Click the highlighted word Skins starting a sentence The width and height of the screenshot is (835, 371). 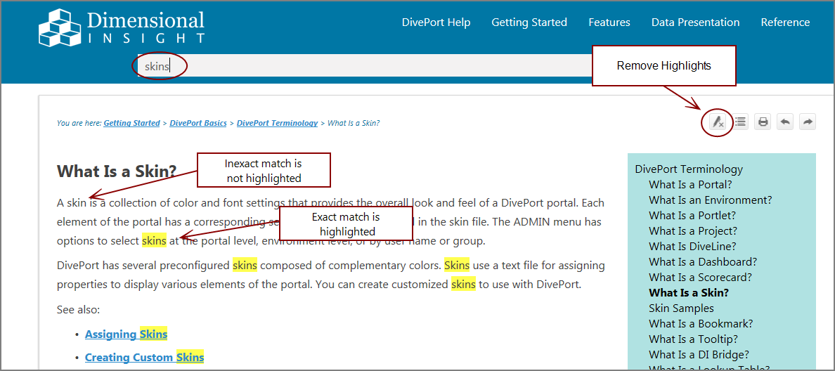point(457,265)
